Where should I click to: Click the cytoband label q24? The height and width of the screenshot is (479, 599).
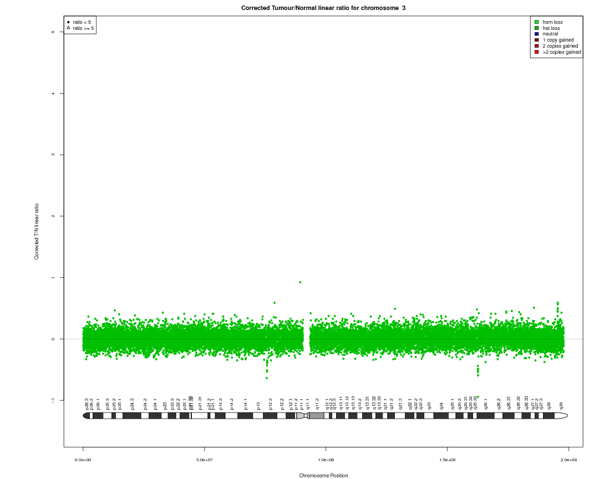[441, 406]
